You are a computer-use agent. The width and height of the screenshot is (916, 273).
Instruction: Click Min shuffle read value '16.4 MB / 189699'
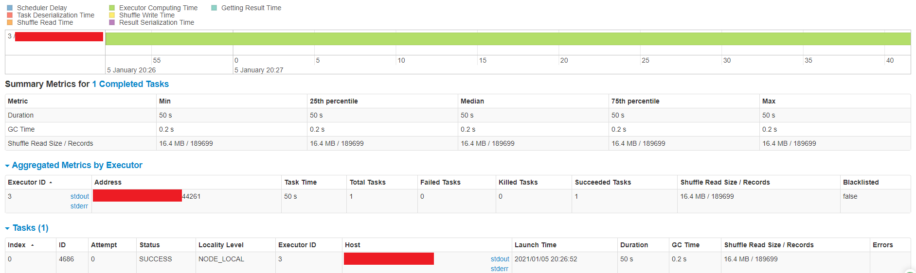(x=186, y=143)
